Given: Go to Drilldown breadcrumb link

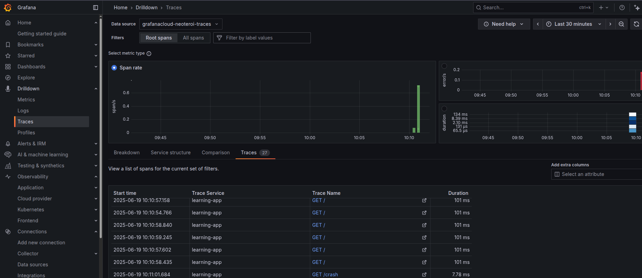Looking at the screenshot, I should 146,8.
